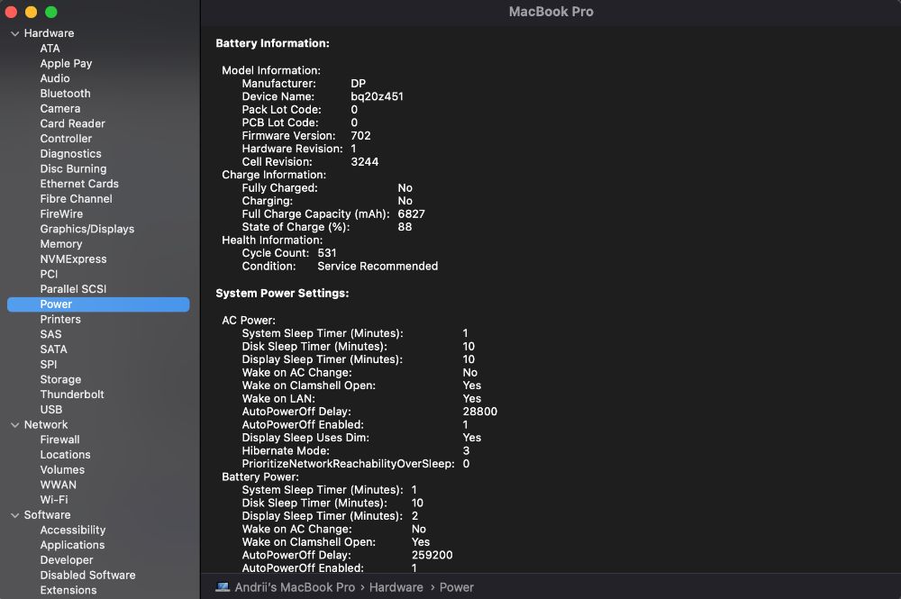The image size is (901, 599).
Task: Click the Software category label
Action: click(x=47, y=514)
